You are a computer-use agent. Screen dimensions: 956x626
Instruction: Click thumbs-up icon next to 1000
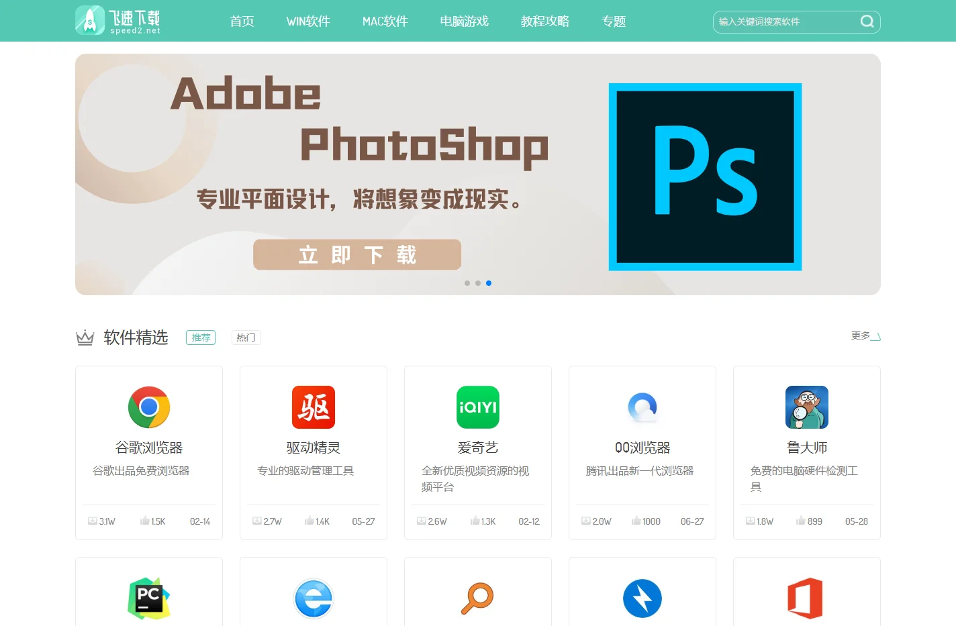pos(636,521)
